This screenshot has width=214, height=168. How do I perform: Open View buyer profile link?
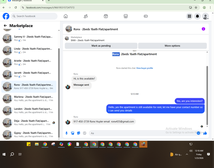pos(145,68)
